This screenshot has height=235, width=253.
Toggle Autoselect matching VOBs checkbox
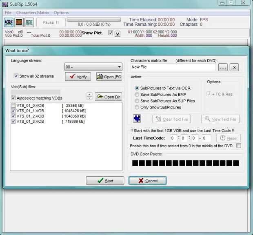(x=13, y=98)
